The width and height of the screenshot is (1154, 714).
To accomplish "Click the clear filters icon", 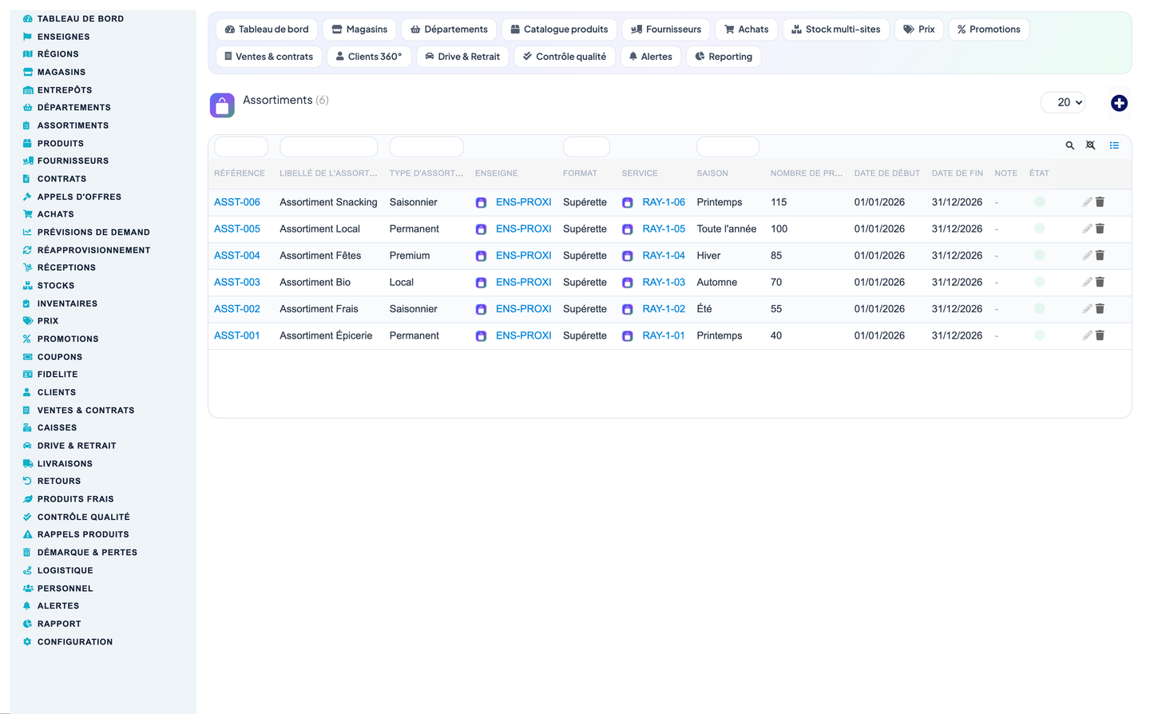I will point(1090,145).
